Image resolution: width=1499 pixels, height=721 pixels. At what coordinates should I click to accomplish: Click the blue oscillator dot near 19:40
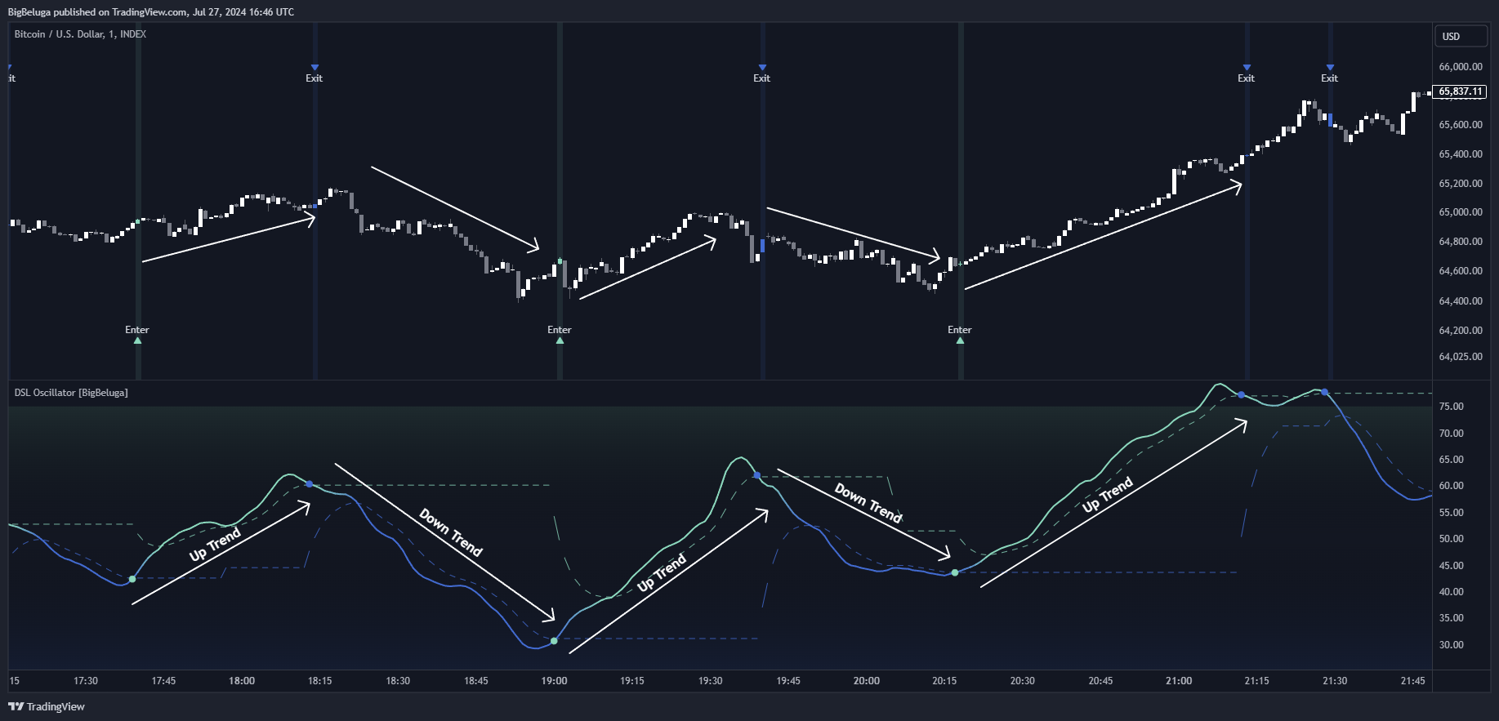tap(757, 475)
